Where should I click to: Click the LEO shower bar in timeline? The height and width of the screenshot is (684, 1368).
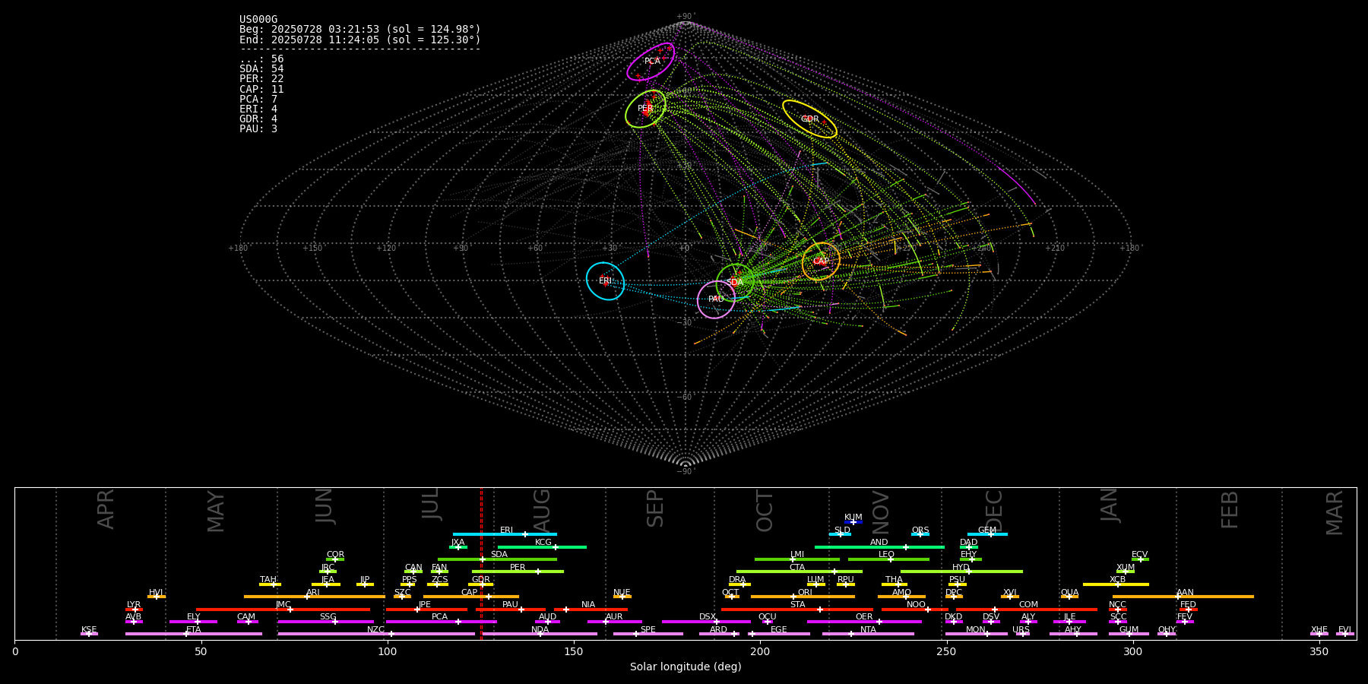tap(888, 559)
